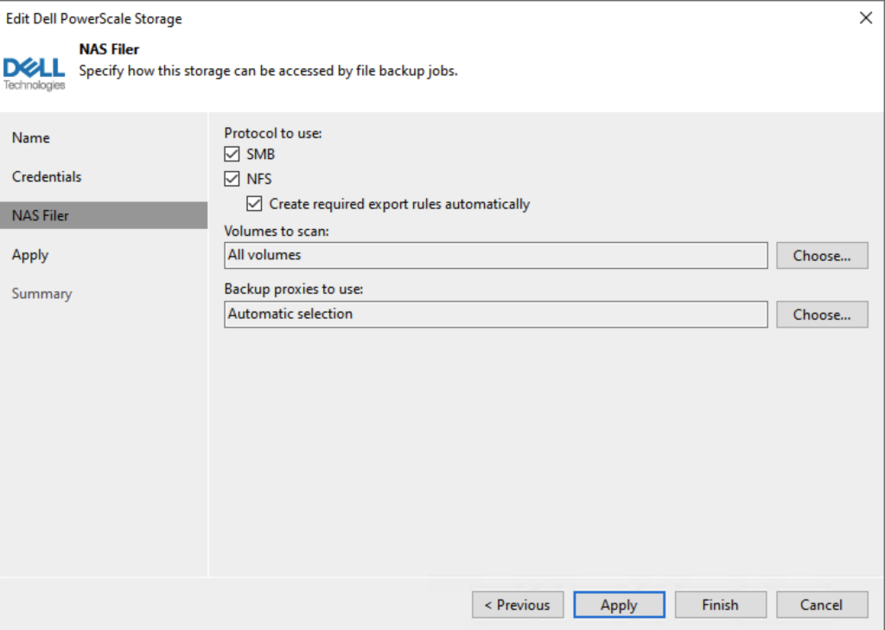Screen dimensions: 885x630
Task: Select the Summary step in sidebar
Action: click(x=41, y=294)
